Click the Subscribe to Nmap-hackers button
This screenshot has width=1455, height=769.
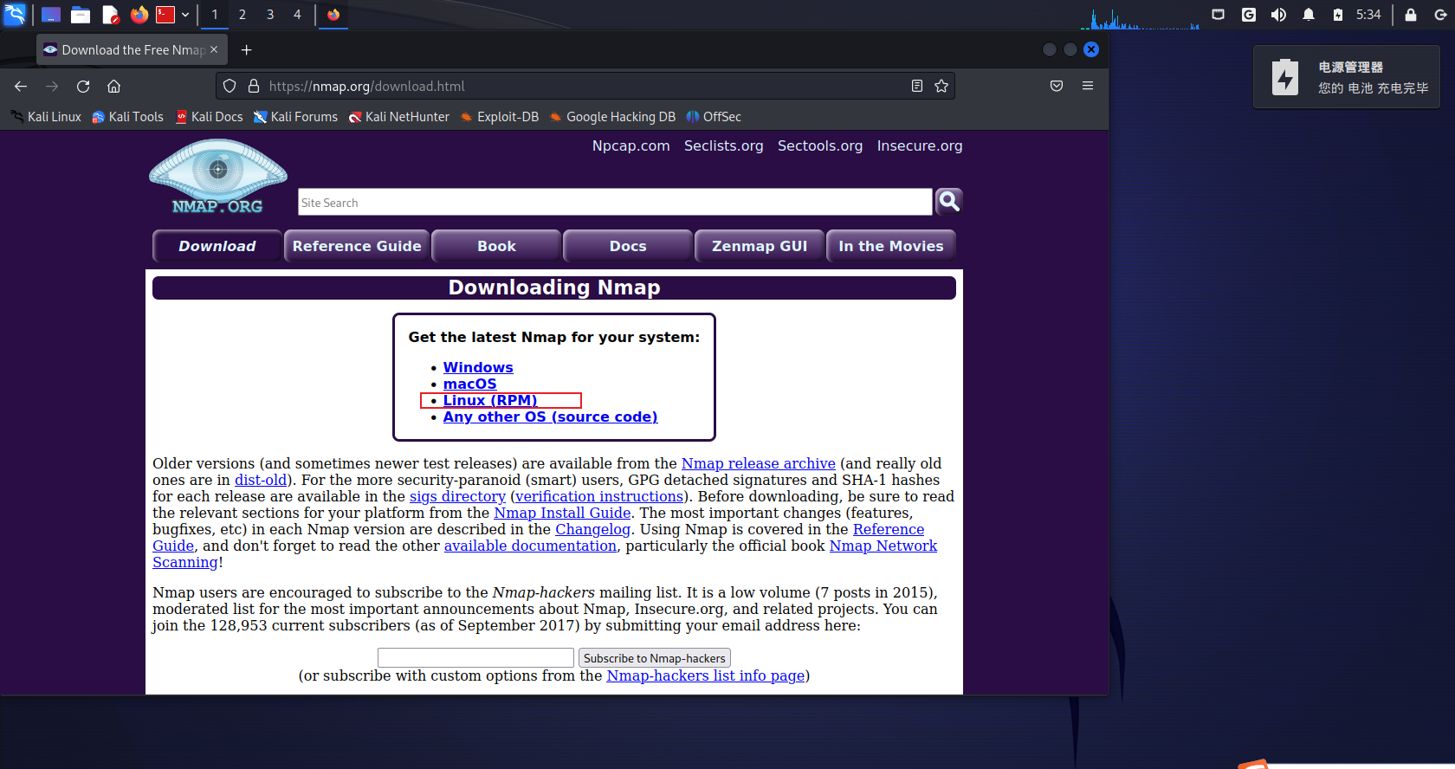coord(655,658)
